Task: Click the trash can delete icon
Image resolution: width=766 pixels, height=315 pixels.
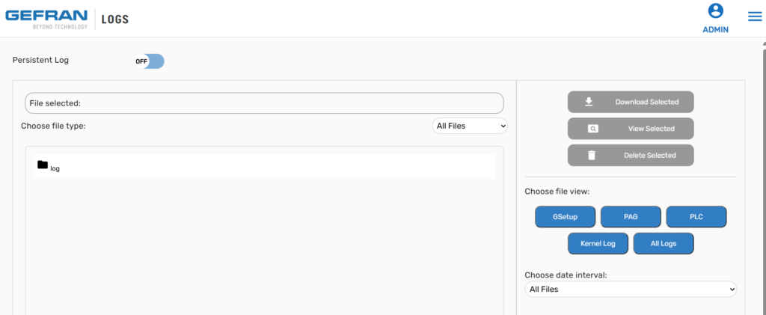Action: tap(592, 156)
